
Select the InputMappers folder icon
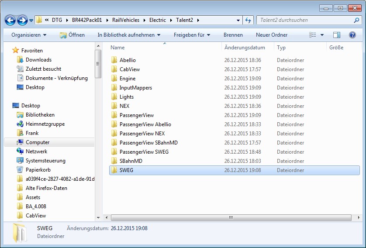point(114,87)
